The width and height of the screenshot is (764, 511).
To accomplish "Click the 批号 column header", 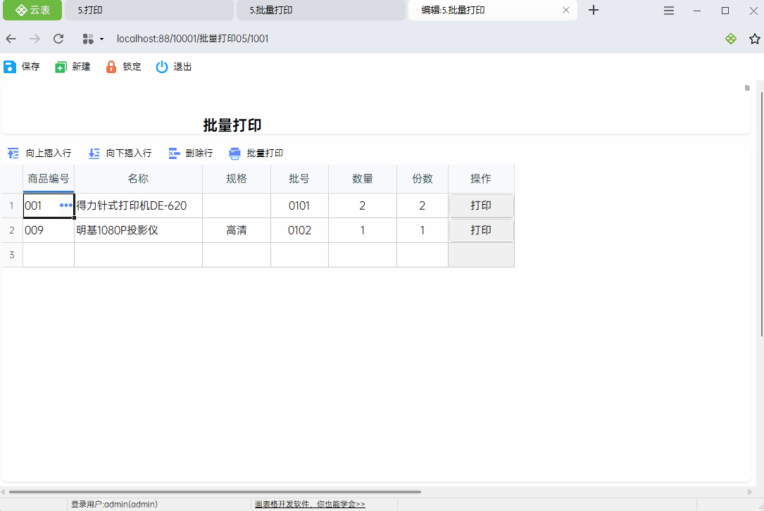I will [299, 179].
